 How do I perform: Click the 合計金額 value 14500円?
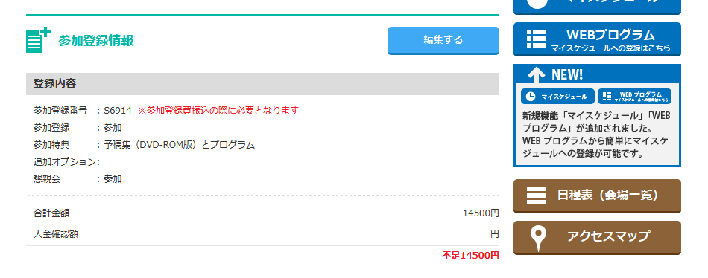(x=481, y=213)
